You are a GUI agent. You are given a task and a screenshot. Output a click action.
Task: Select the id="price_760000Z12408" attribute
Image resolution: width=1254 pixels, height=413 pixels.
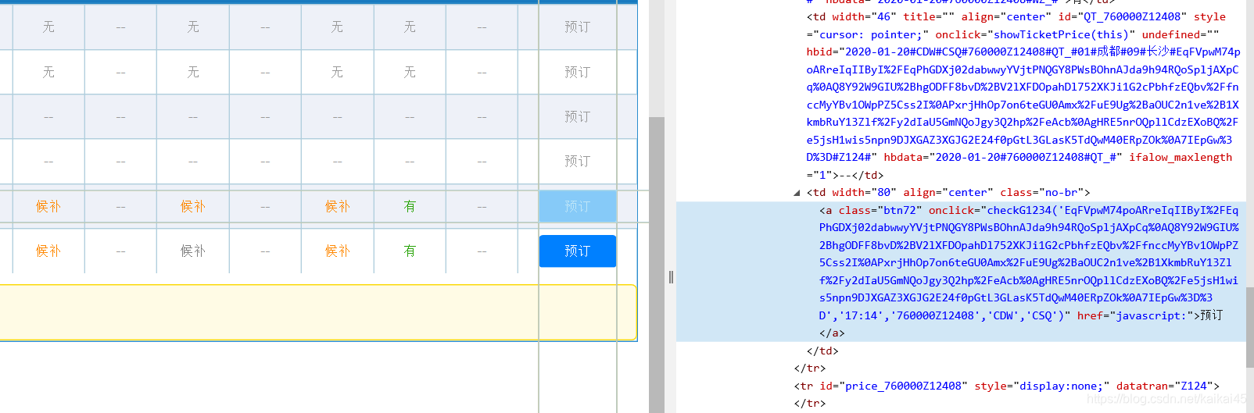891,386
